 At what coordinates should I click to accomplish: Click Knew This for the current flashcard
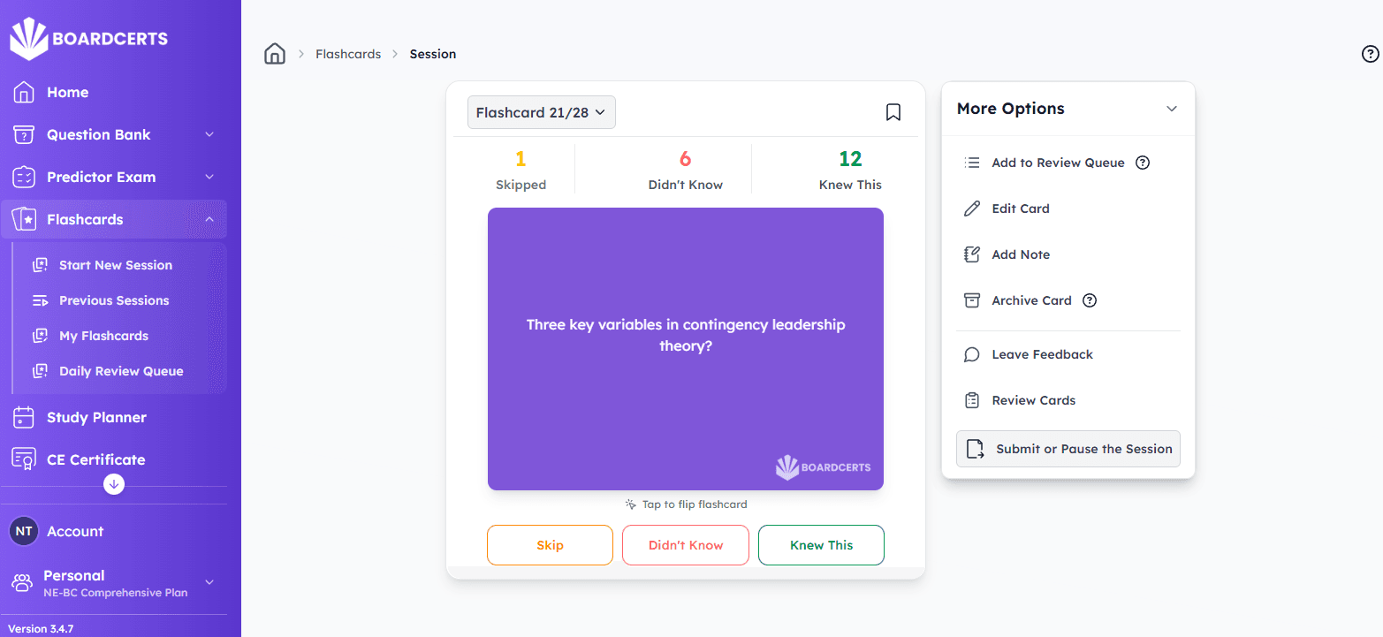(x=820, y=545)
